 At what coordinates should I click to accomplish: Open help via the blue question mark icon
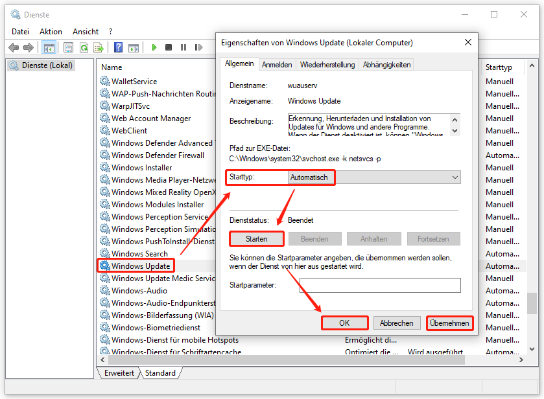(119, 47)
